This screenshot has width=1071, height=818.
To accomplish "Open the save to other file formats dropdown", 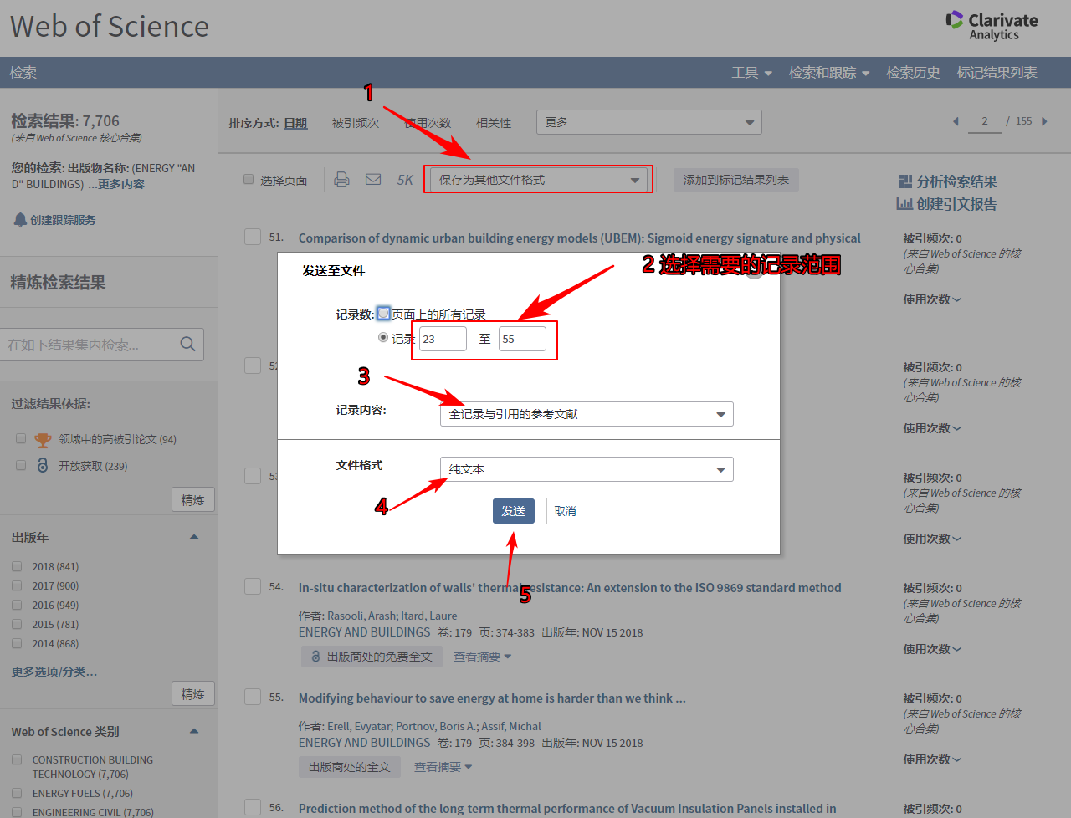I will pyautogui.click(x=539, y=180).
